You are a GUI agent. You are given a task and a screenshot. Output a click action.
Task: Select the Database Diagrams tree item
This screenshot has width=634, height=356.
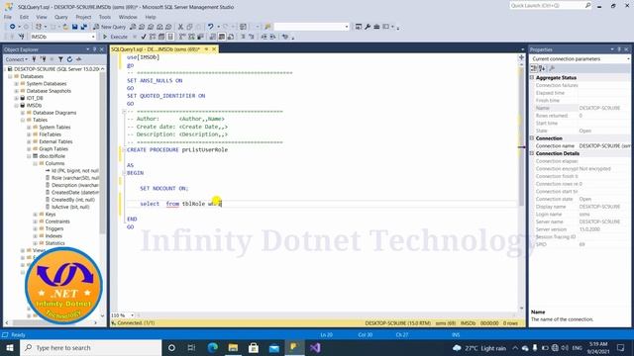[x=54, y=113]
